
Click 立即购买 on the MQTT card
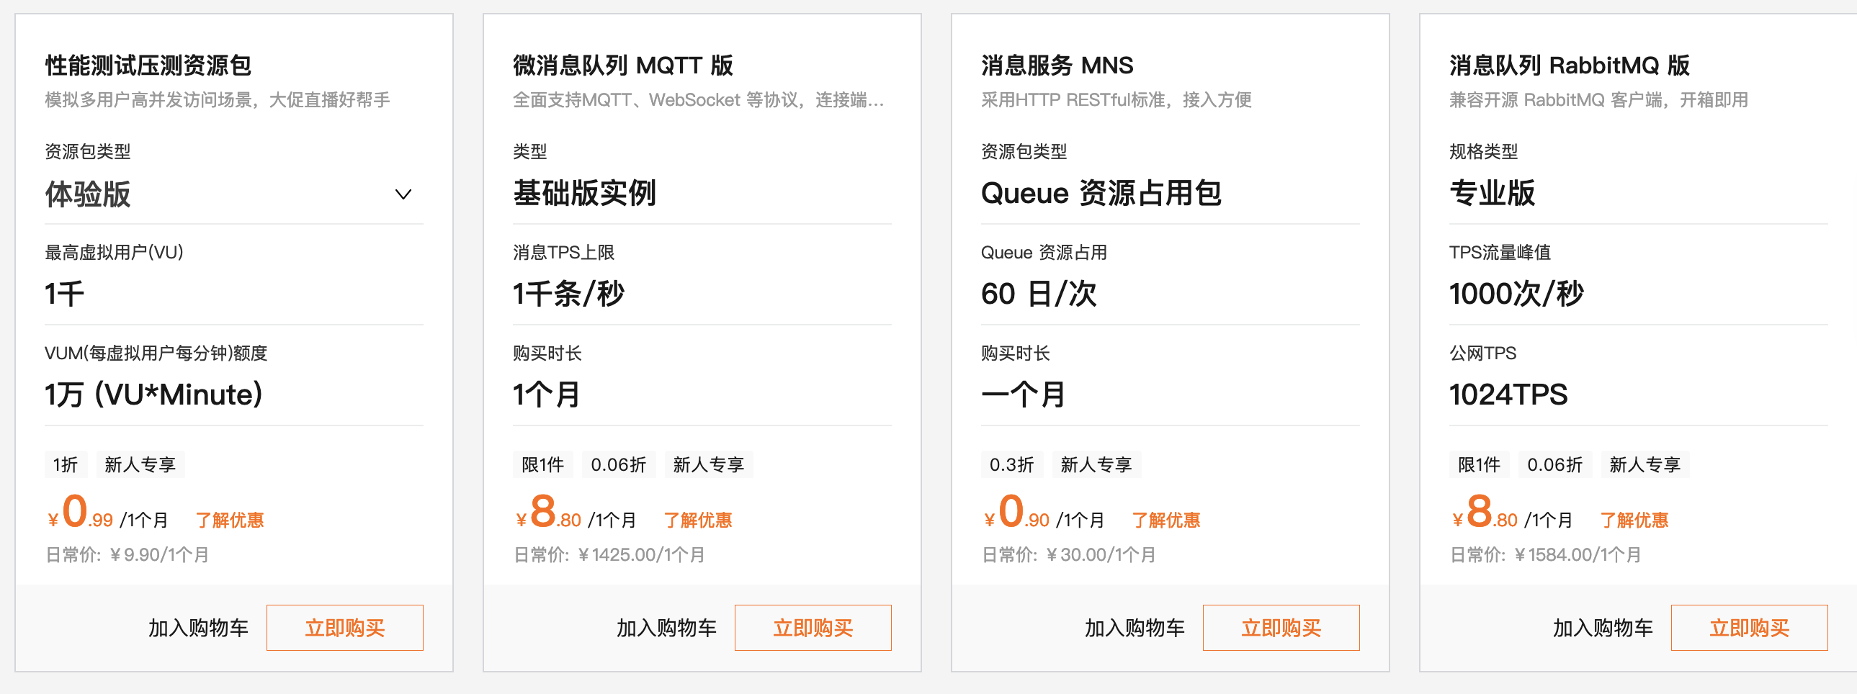pos(813,627)
